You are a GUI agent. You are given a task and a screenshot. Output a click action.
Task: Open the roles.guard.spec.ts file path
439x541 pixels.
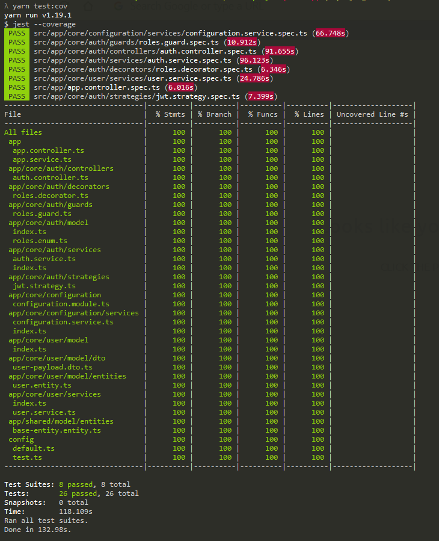(x=127, y=42)
